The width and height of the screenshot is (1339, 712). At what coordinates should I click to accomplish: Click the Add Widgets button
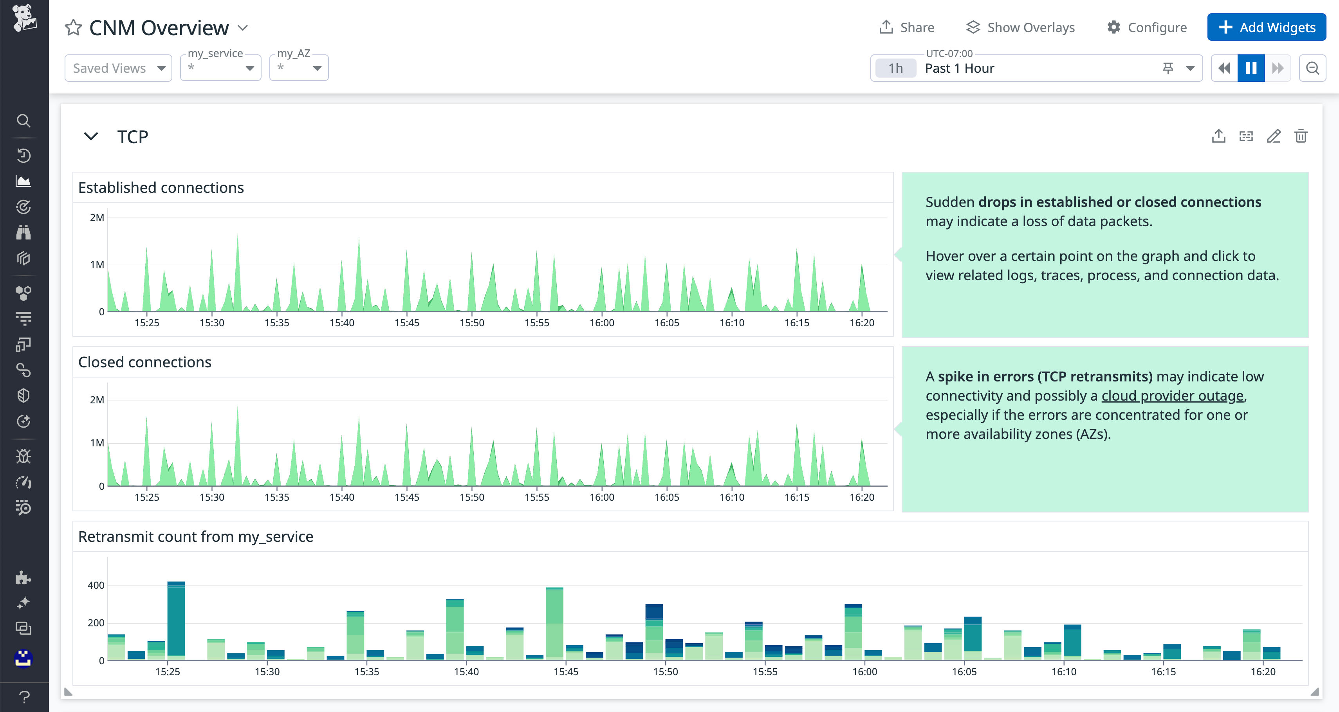(x=1267, y=27)
